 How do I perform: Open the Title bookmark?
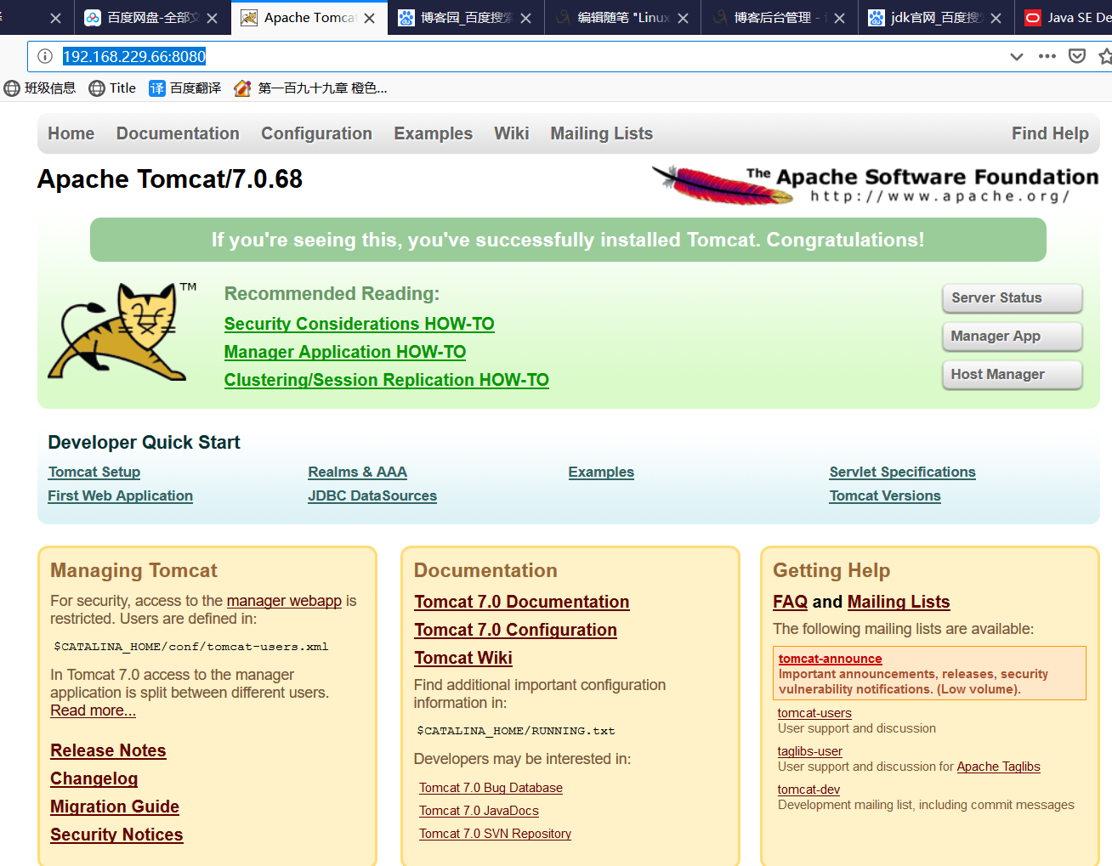(112, 88)
